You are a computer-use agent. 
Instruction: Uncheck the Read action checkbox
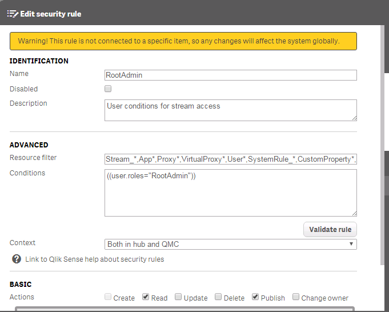[x=146, y=297]
